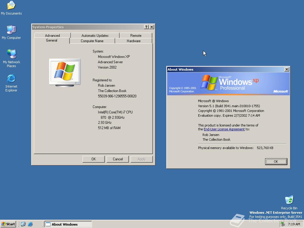Click the system tray network icon
Image resolution: width=304 pixels, height=228 pixels.
283,224
